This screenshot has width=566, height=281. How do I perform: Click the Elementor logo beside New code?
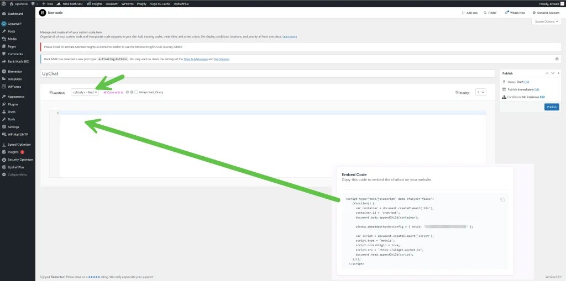coord(43,13)
